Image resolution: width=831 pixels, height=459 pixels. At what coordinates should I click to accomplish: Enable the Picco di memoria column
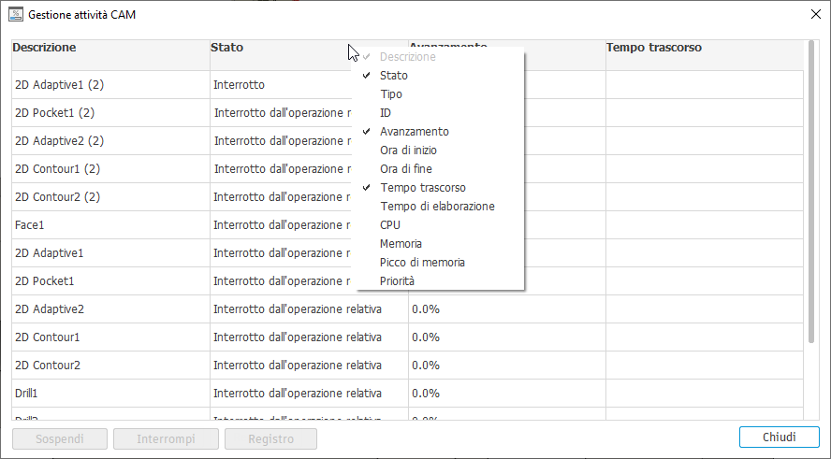pos(422,263)
